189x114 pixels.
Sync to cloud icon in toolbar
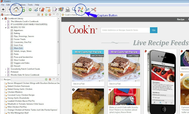[x=87, y=9]
